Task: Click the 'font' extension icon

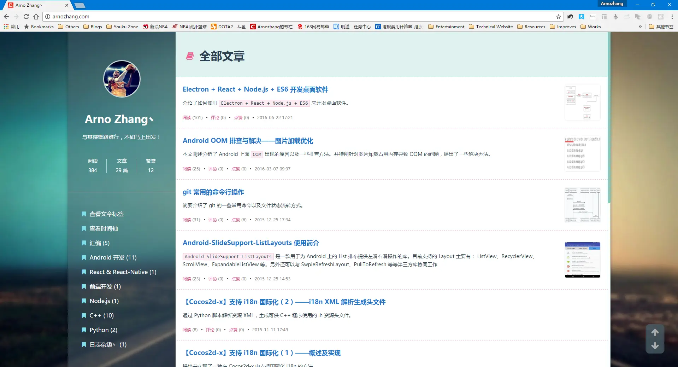Action: [x=592, y=17]
